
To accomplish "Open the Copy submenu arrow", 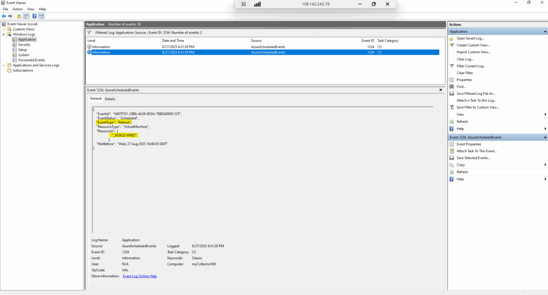I will pyautogui.click(x=545, y=165).
